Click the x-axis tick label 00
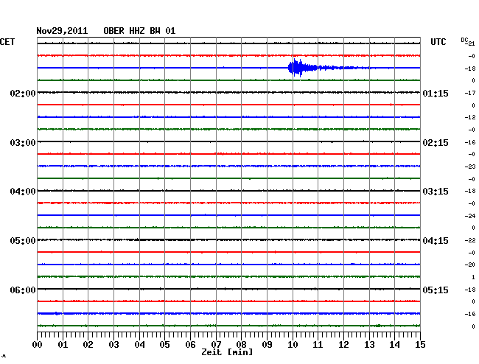This screenshot has width=479, height=364. point(38,345)
